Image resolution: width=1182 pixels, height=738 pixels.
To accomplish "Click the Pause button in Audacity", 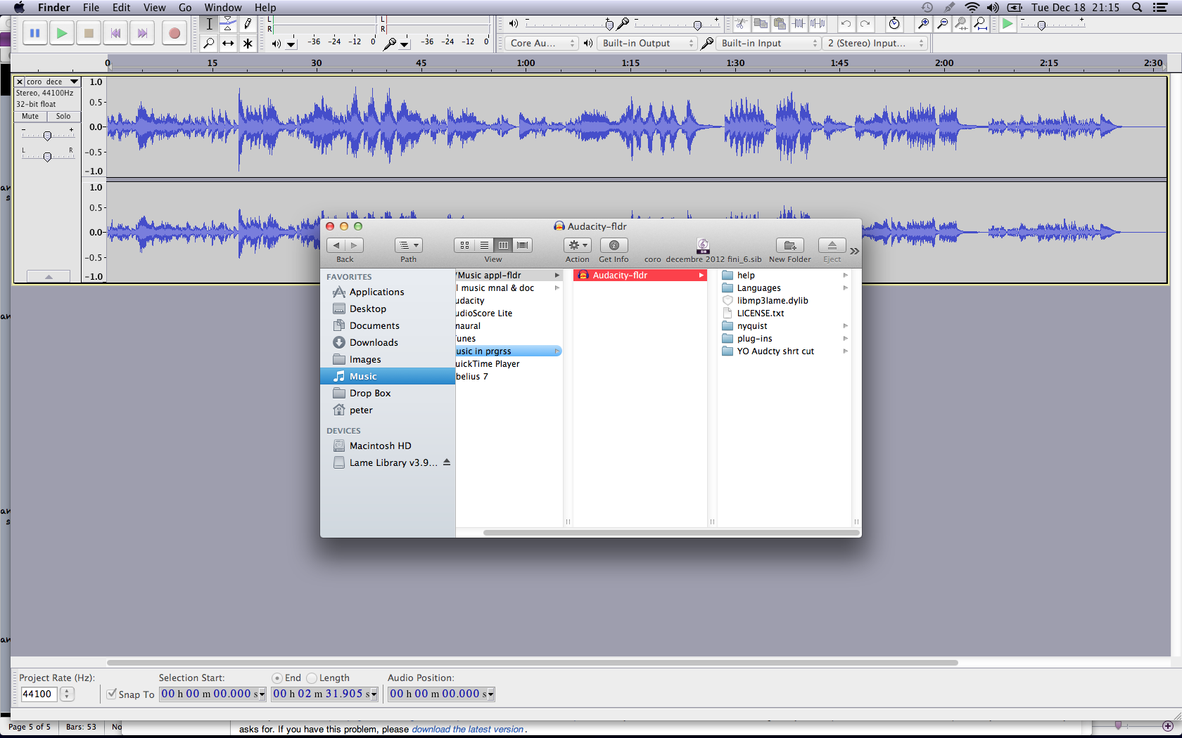I will [34, 33].
